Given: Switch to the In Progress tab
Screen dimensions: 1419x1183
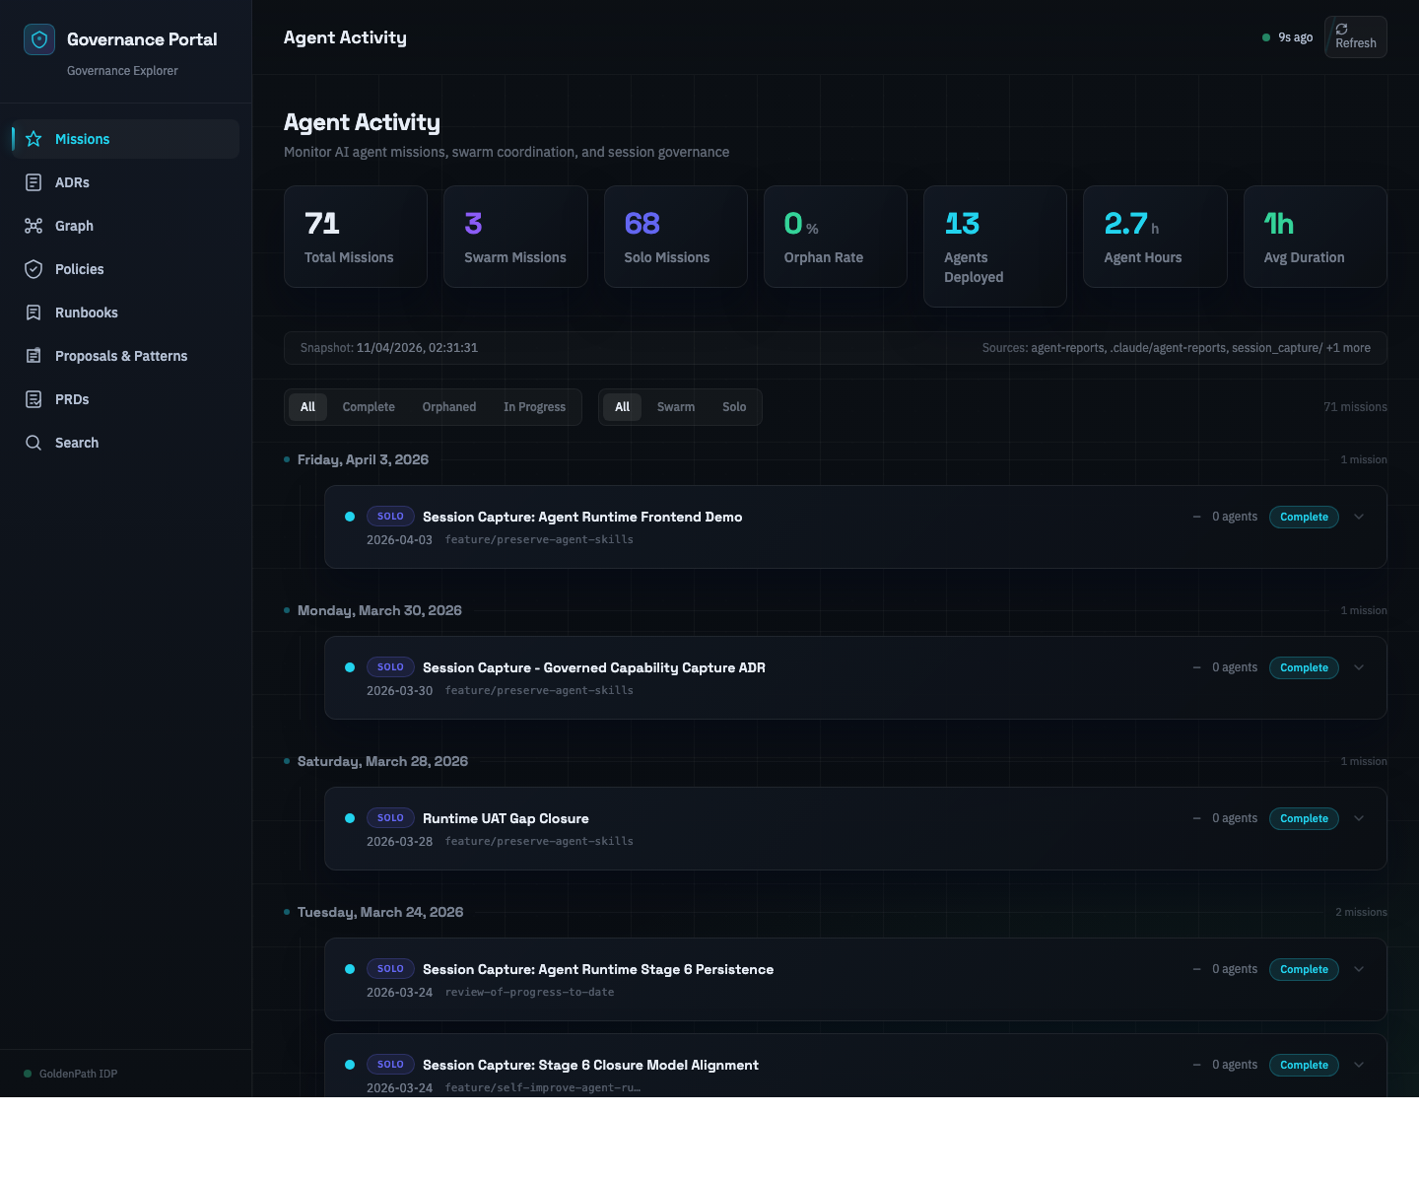Looking at the screenshot, I should [x=534, y=406].
